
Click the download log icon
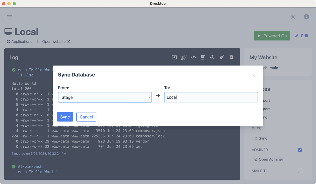(x=174, y=57)
